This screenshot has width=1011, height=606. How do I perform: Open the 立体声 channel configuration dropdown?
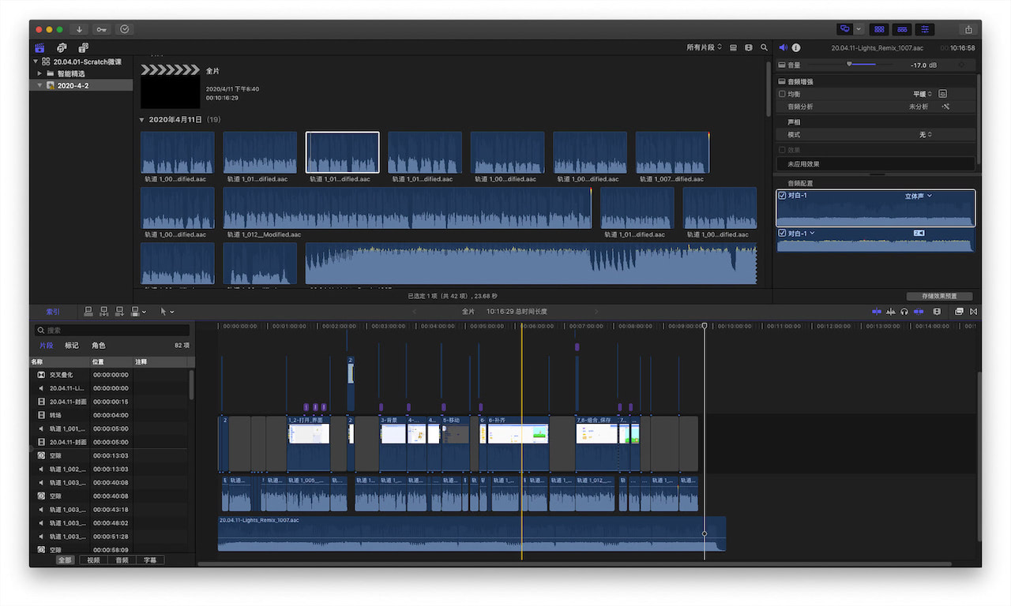pos(918,196)
